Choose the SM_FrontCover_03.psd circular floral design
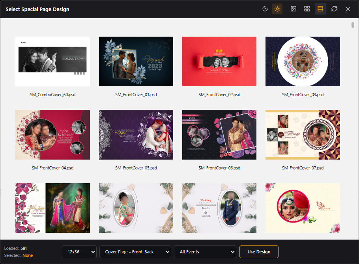 click(x=303, y=61)
